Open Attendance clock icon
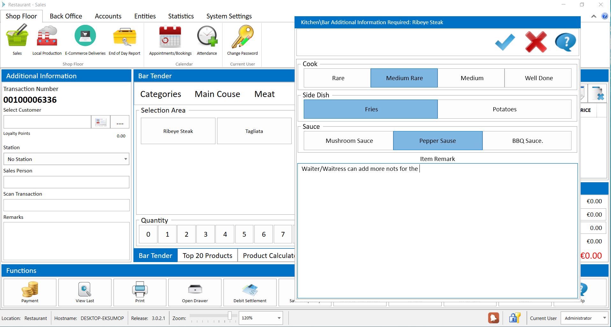Viewport: 611px width, 327px height. click(x=207, y=40)
